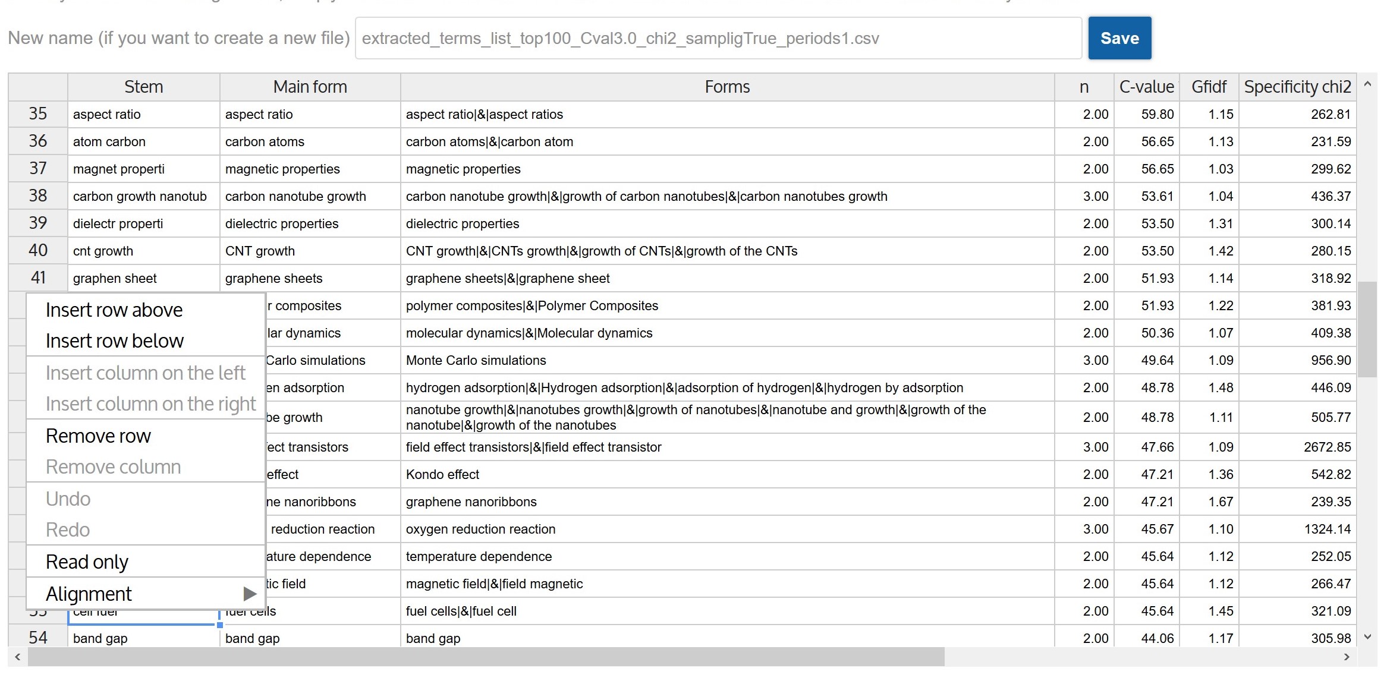Select Gfidf cell 1.48

1209,387
